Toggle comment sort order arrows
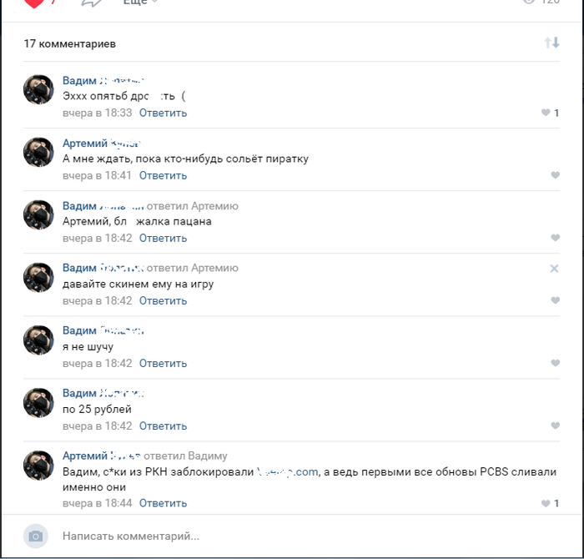The width and height of the screenshot is (584, 559). coord(552,43)
